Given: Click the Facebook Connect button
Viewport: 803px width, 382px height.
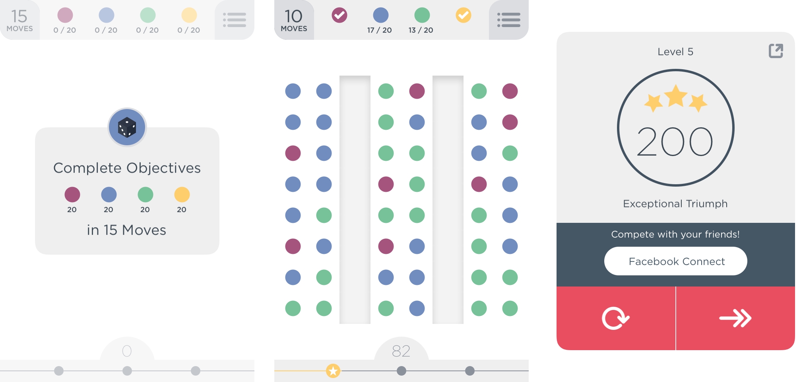Looking at the screenshot, I should point(675,261).
